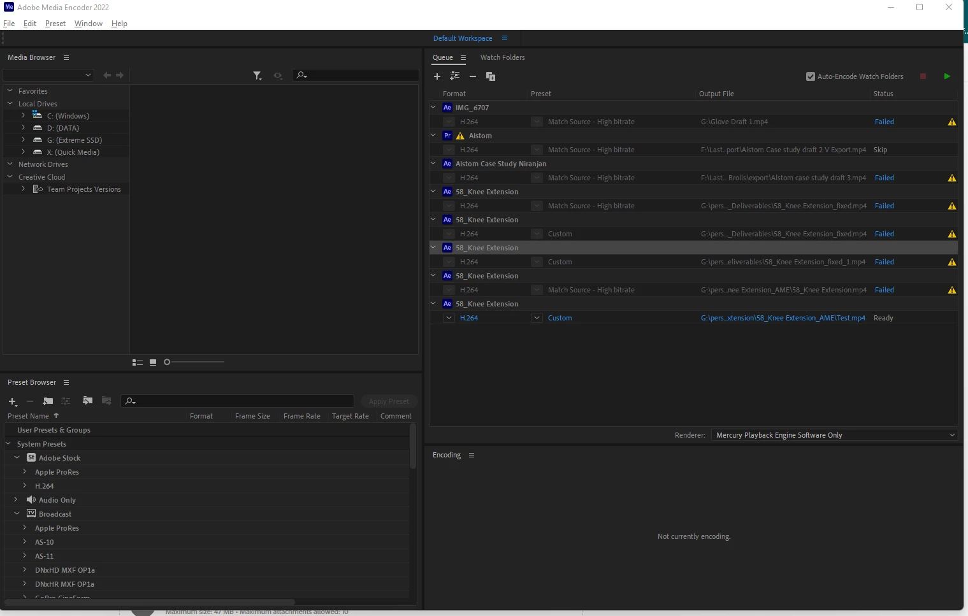Collapse Local Drives tree node

pos(10,104)
